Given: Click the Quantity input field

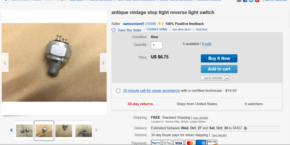Looking at the screenshot, I should pyautogui.click(x=157, y=45).
